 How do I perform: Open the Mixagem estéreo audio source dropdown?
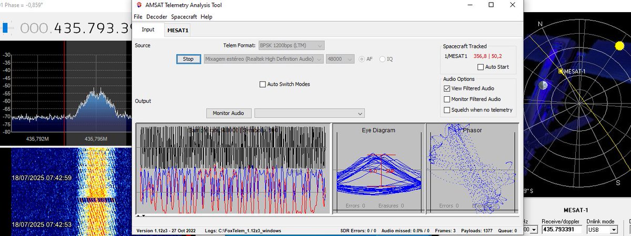coord(263,59)
